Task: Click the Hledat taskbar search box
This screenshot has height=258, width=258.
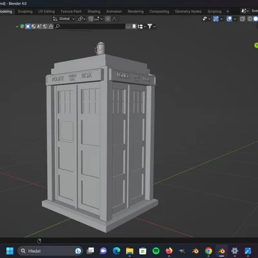Action: [x=50, y=251]
